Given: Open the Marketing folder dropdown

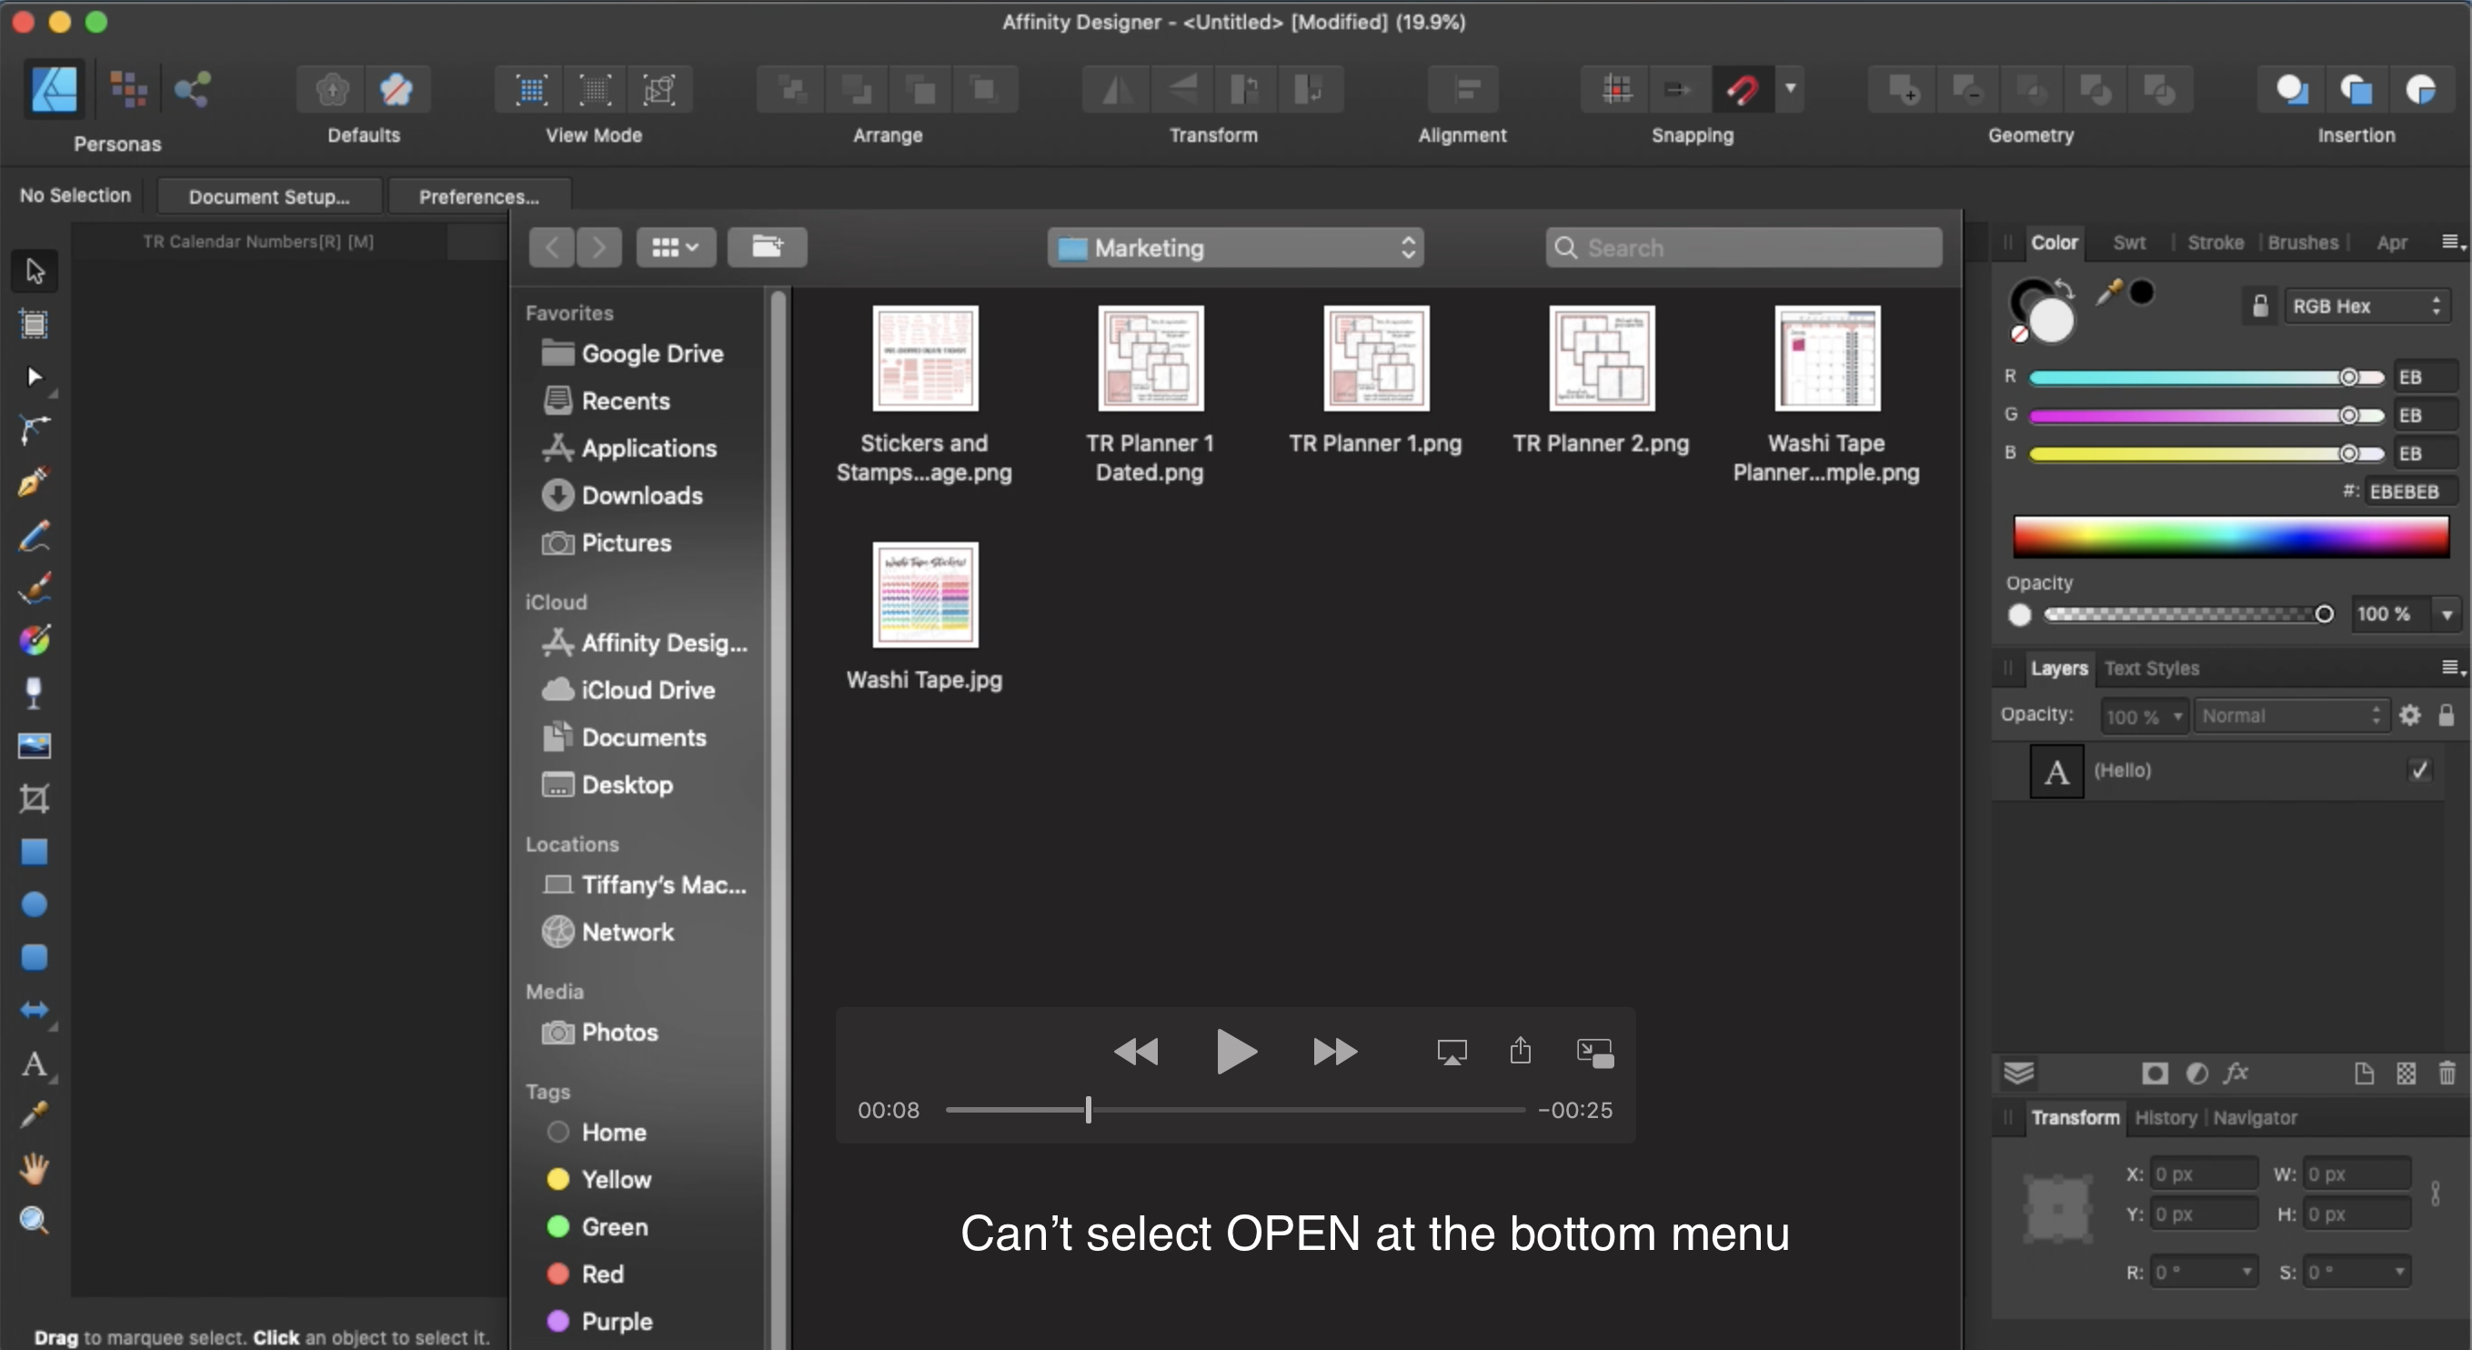Looking at the screenshot, I should [1234, 247].
